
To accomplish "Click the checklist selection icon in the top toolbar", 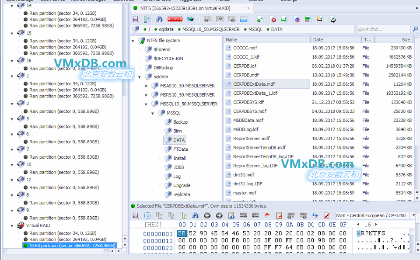I will click(x=147, y=19).
